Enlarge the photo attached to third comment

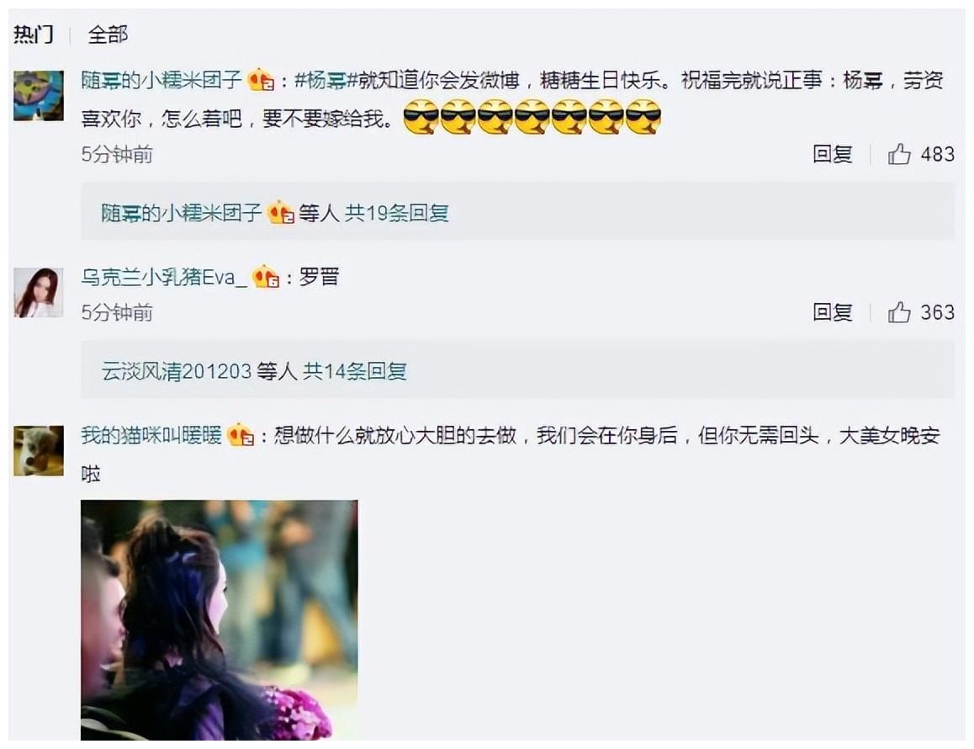[220, 619]
